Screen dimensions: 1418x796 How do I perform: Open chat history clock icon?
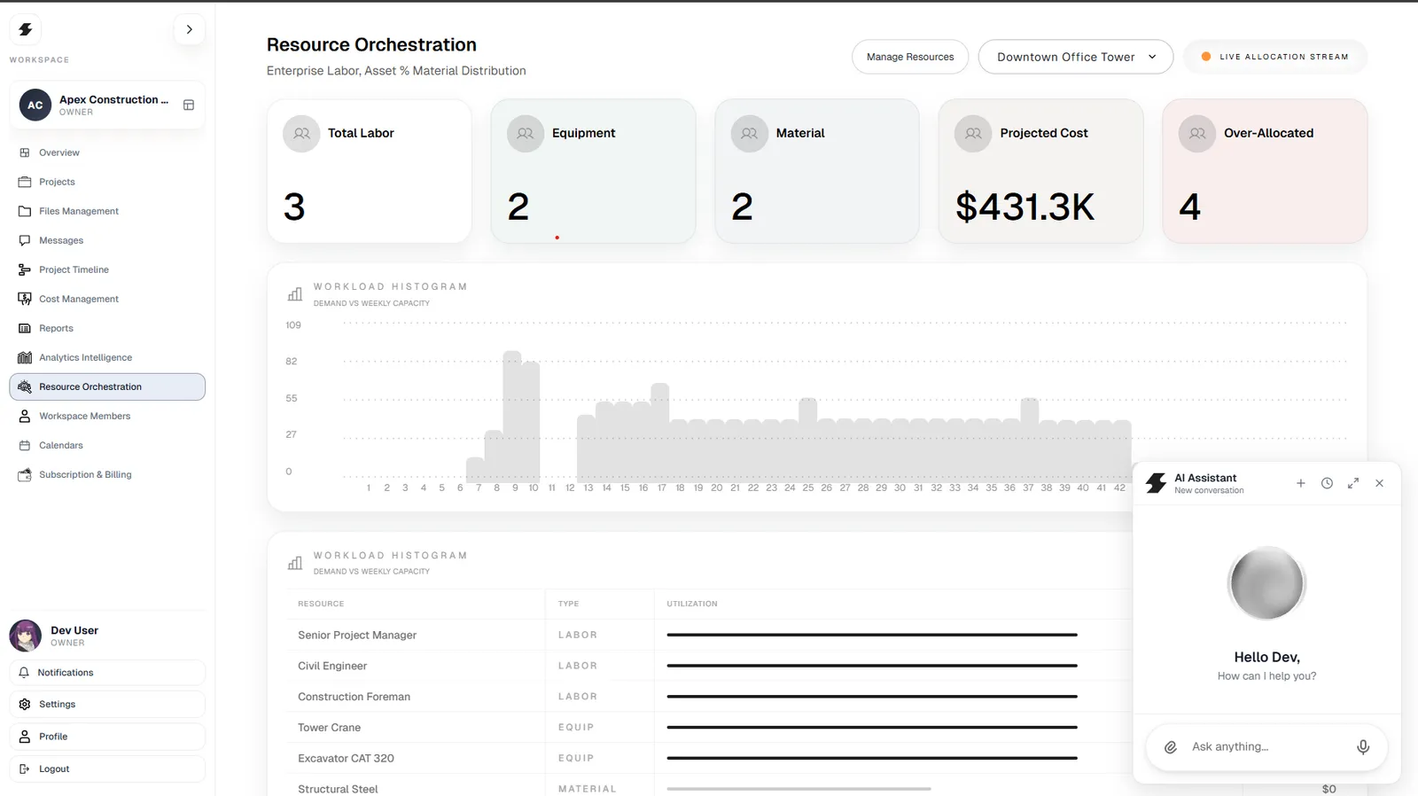[x=1327, y=483]
